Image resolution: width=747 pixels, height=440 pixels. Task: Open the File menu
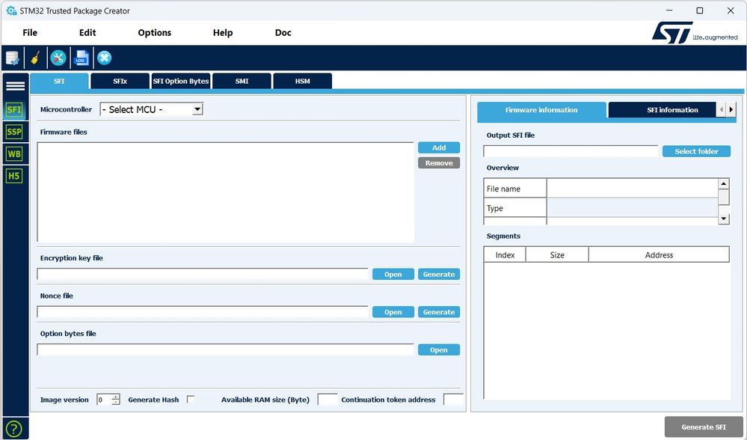(x=30, y=32)
